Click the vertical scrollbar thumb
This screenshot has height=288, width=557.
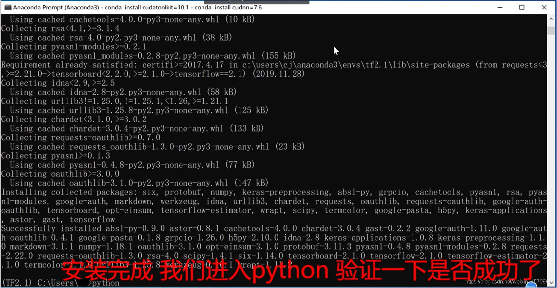coord(551,30)
